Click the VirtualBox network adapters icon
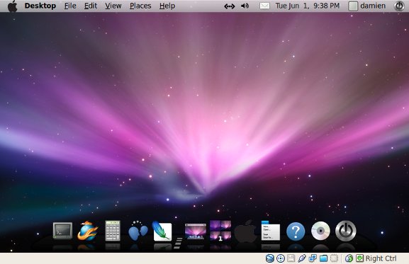 [313, 258]
